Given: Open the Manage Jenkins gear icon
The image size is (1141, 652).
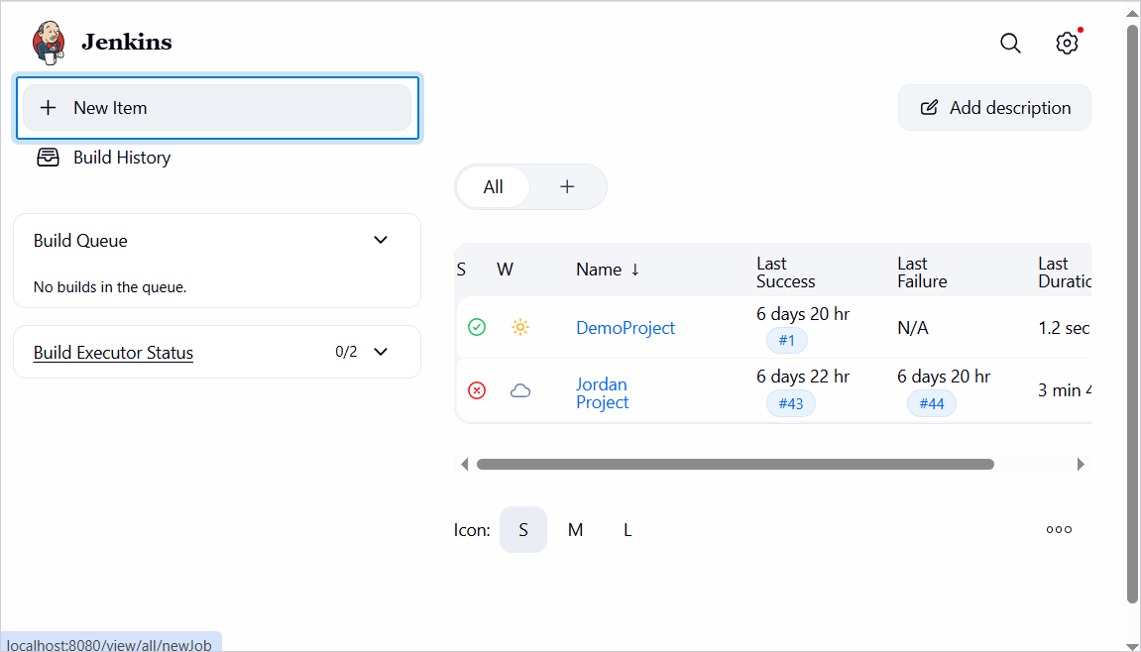Looking at the screenshot, I should tap(1067, 43).
